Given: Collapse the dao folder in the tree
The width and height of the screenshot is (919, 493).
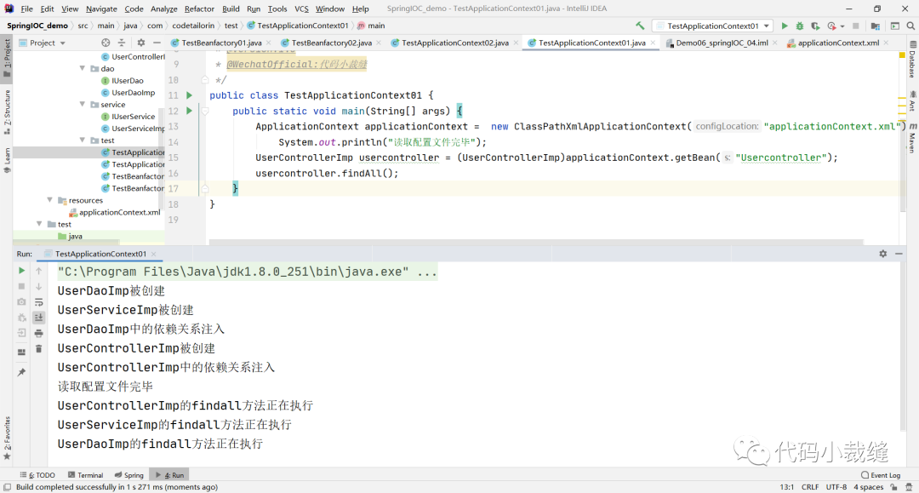Looking at the screenshot, I should [82, 69].
